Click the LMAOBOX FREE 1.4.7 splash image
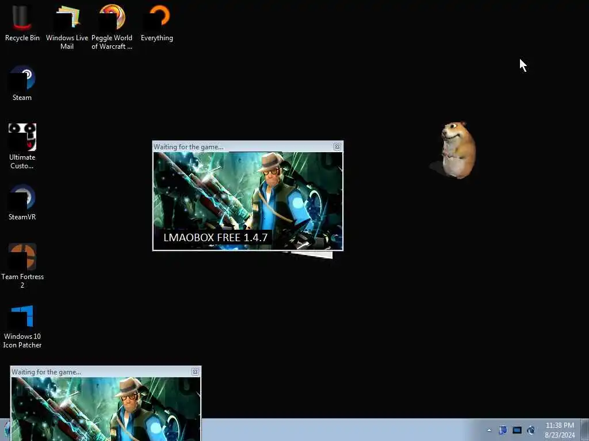This screenshot has width=589, height=441. pos(248,200)
